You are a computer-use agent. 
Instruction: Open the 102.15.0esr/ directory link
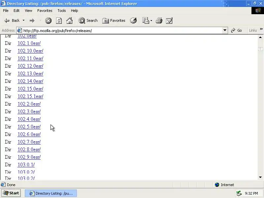pos(30,89)
